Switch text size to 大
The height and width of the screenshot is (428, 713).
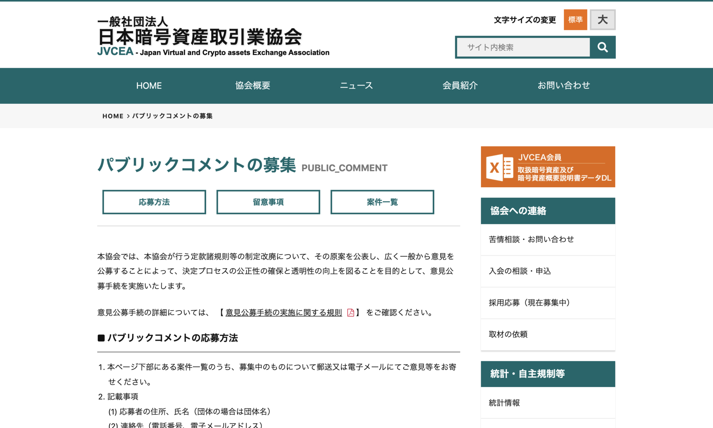tap(602, 20)
